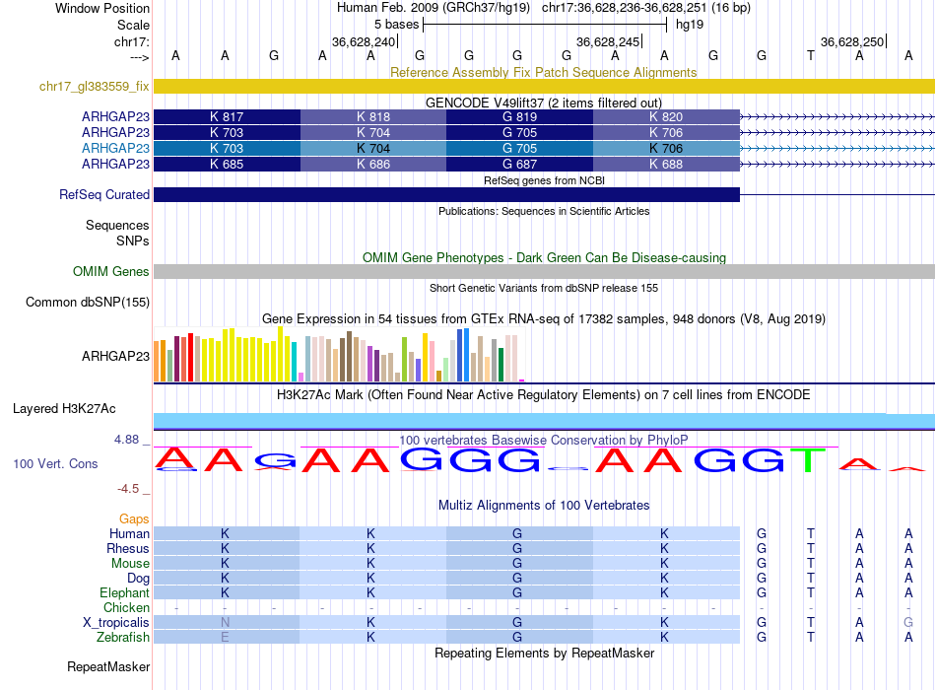
Task: Click the E residue in Zebrafish row
Action: coord(225,638)
